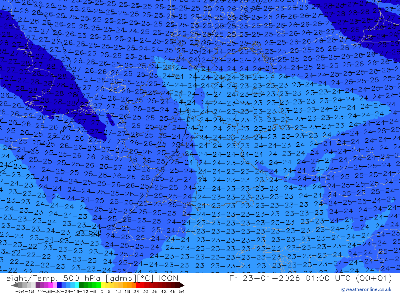Pick the first yellow swatch above legend value 0
The image size is (400, 293).
coord(103,285)
